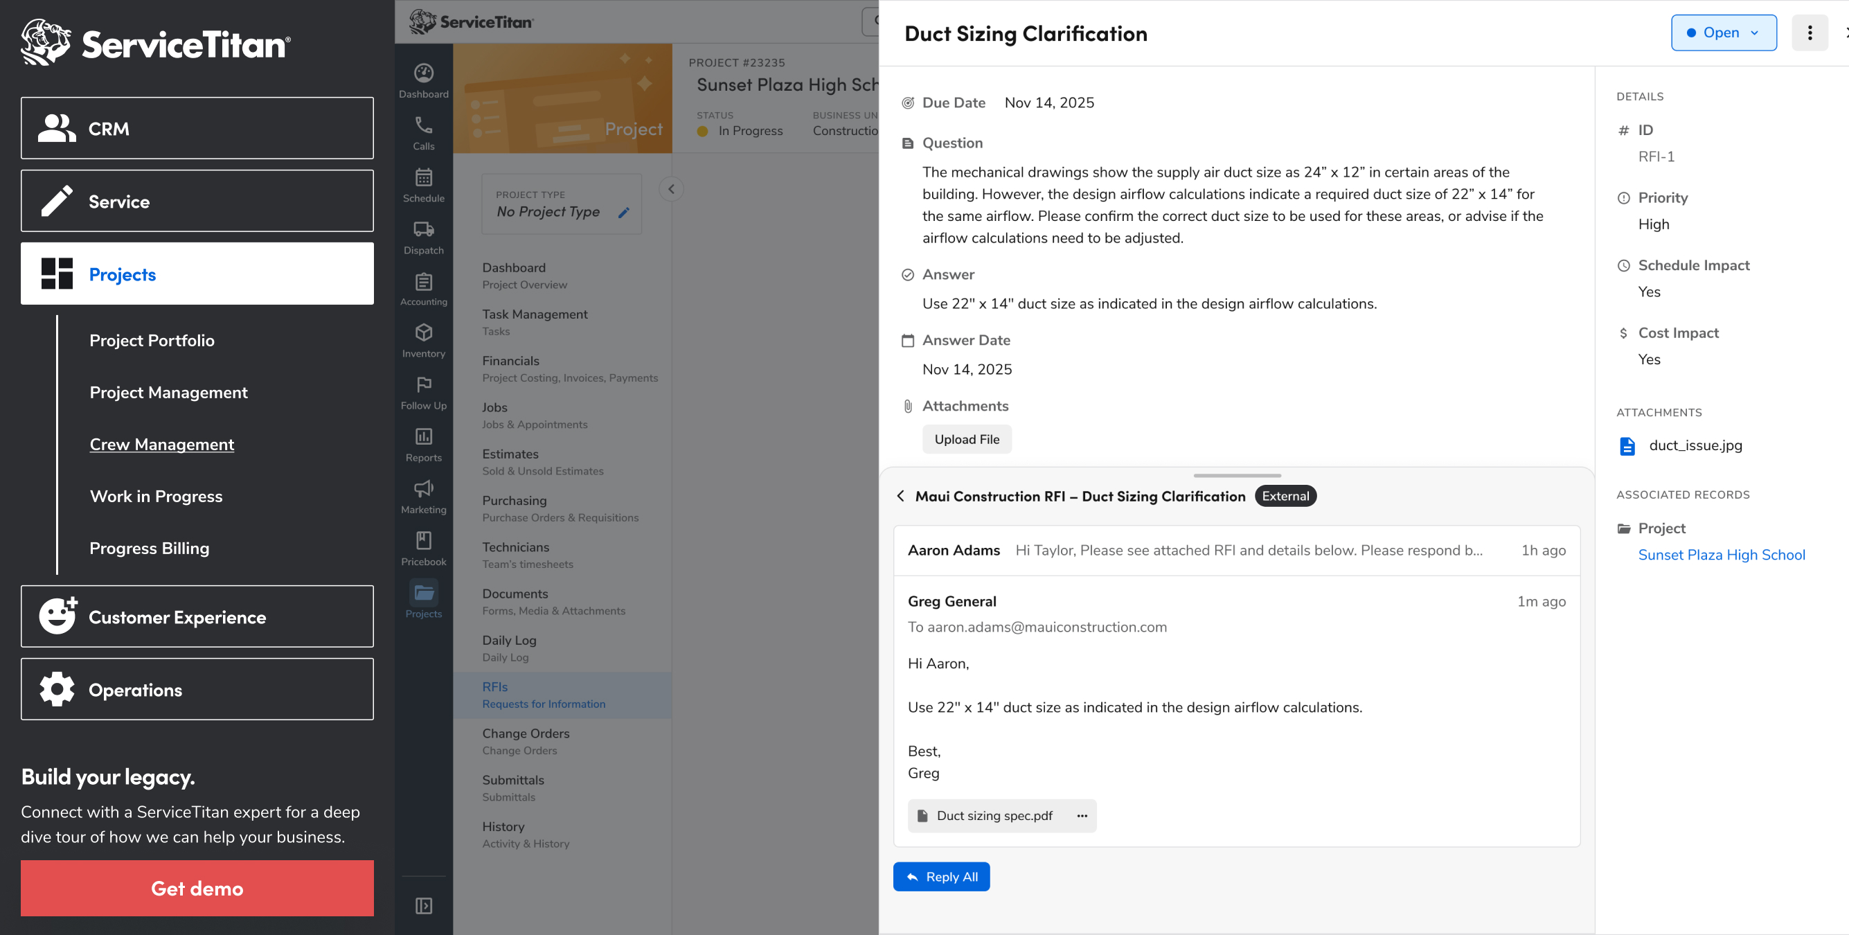Open the Dashboard gauge icon

(424, 73)
